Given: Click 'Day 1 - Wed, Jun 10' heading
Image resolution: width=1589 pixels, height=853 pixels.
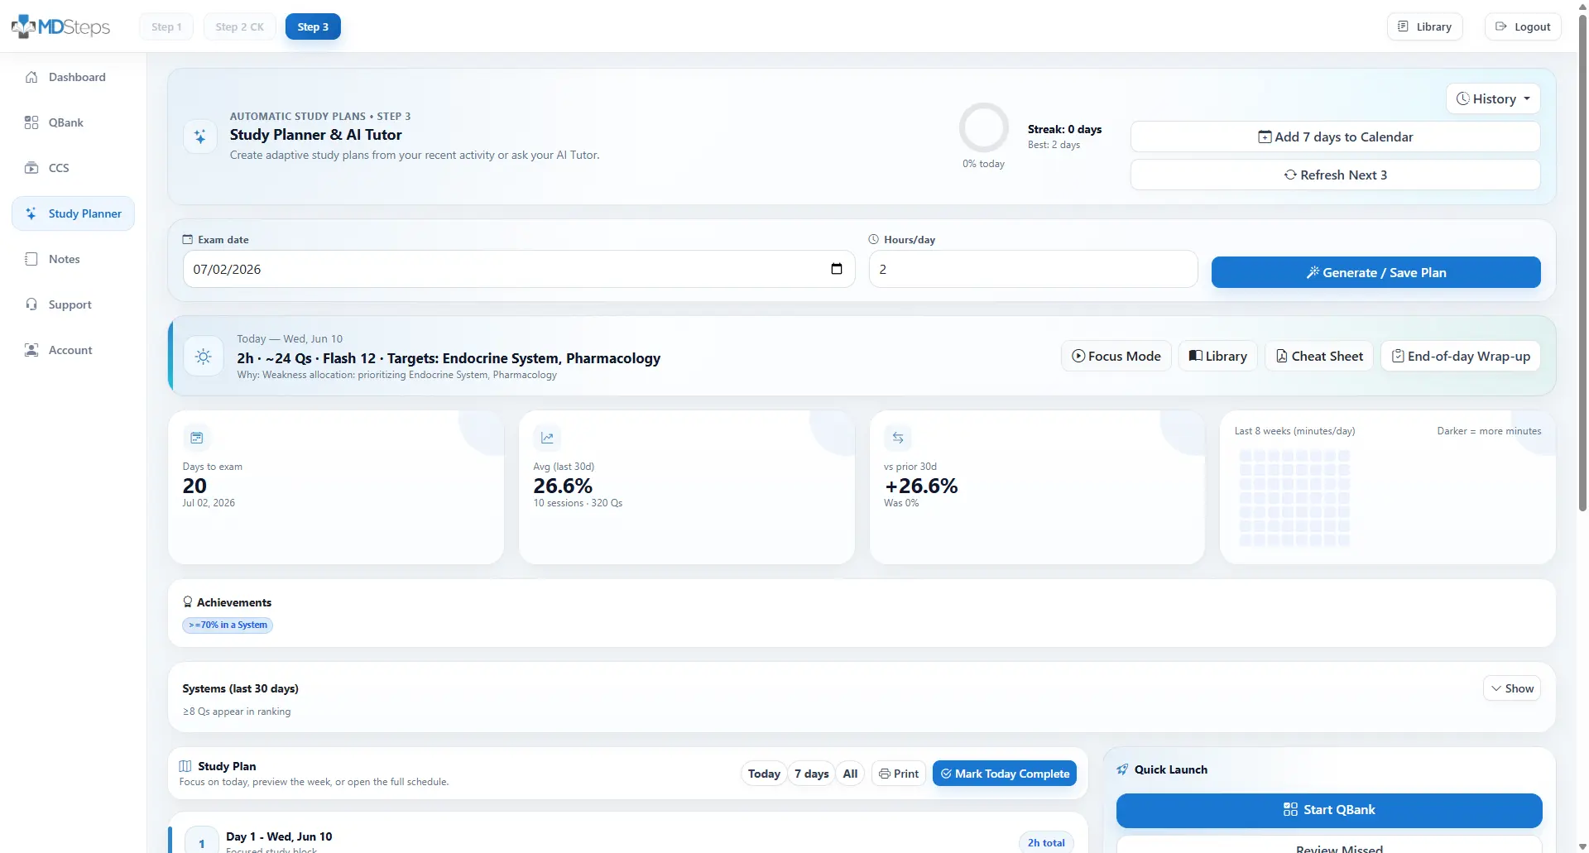Looking at the screenshot, I should [x=279, y=836].
